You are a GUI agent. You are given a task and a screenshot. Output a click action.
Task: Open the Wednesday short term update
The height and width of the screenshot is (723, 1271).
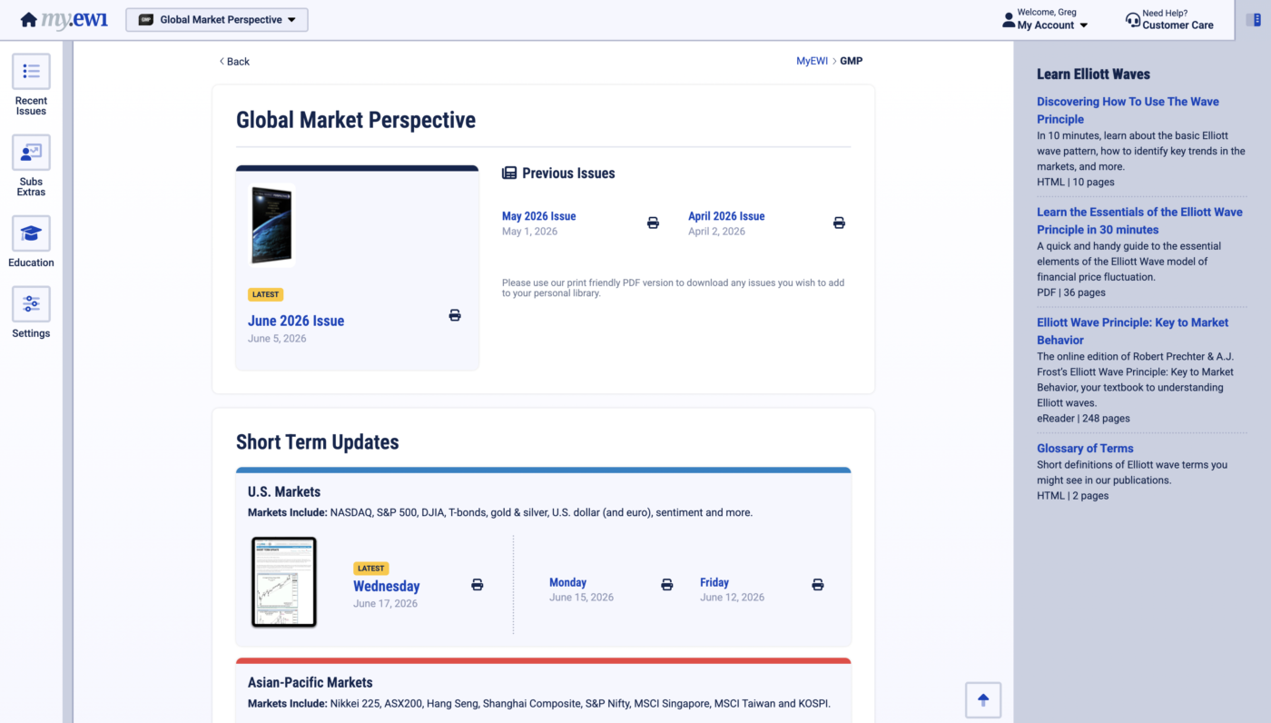point(387,587)
